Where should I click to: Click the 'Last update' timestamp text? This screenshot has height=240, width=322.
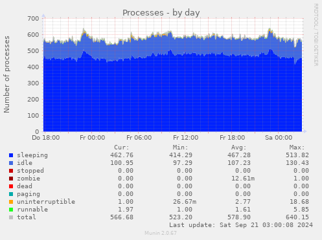[241, 225]
